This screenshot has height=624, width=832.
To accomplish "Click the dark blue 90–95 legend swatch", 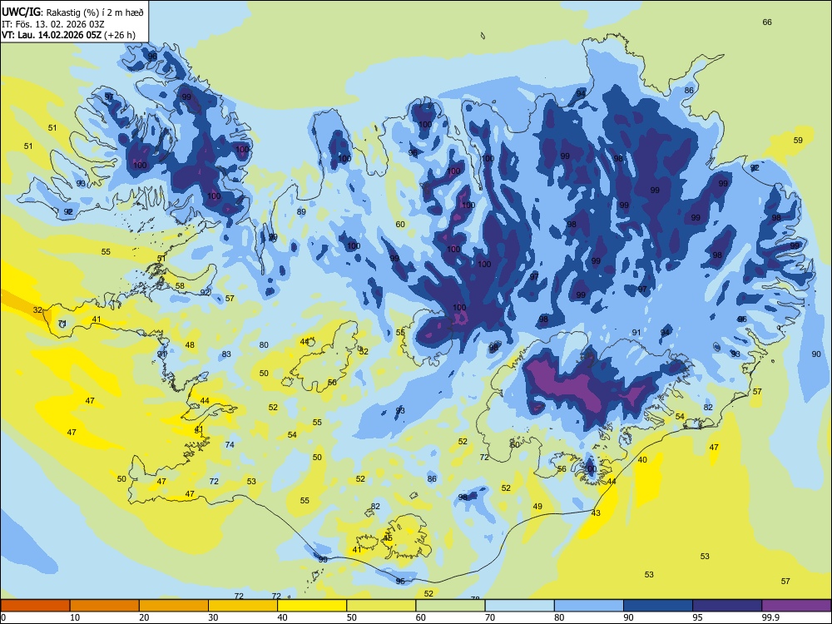I will pyautogui.click(x=658, y=606).
